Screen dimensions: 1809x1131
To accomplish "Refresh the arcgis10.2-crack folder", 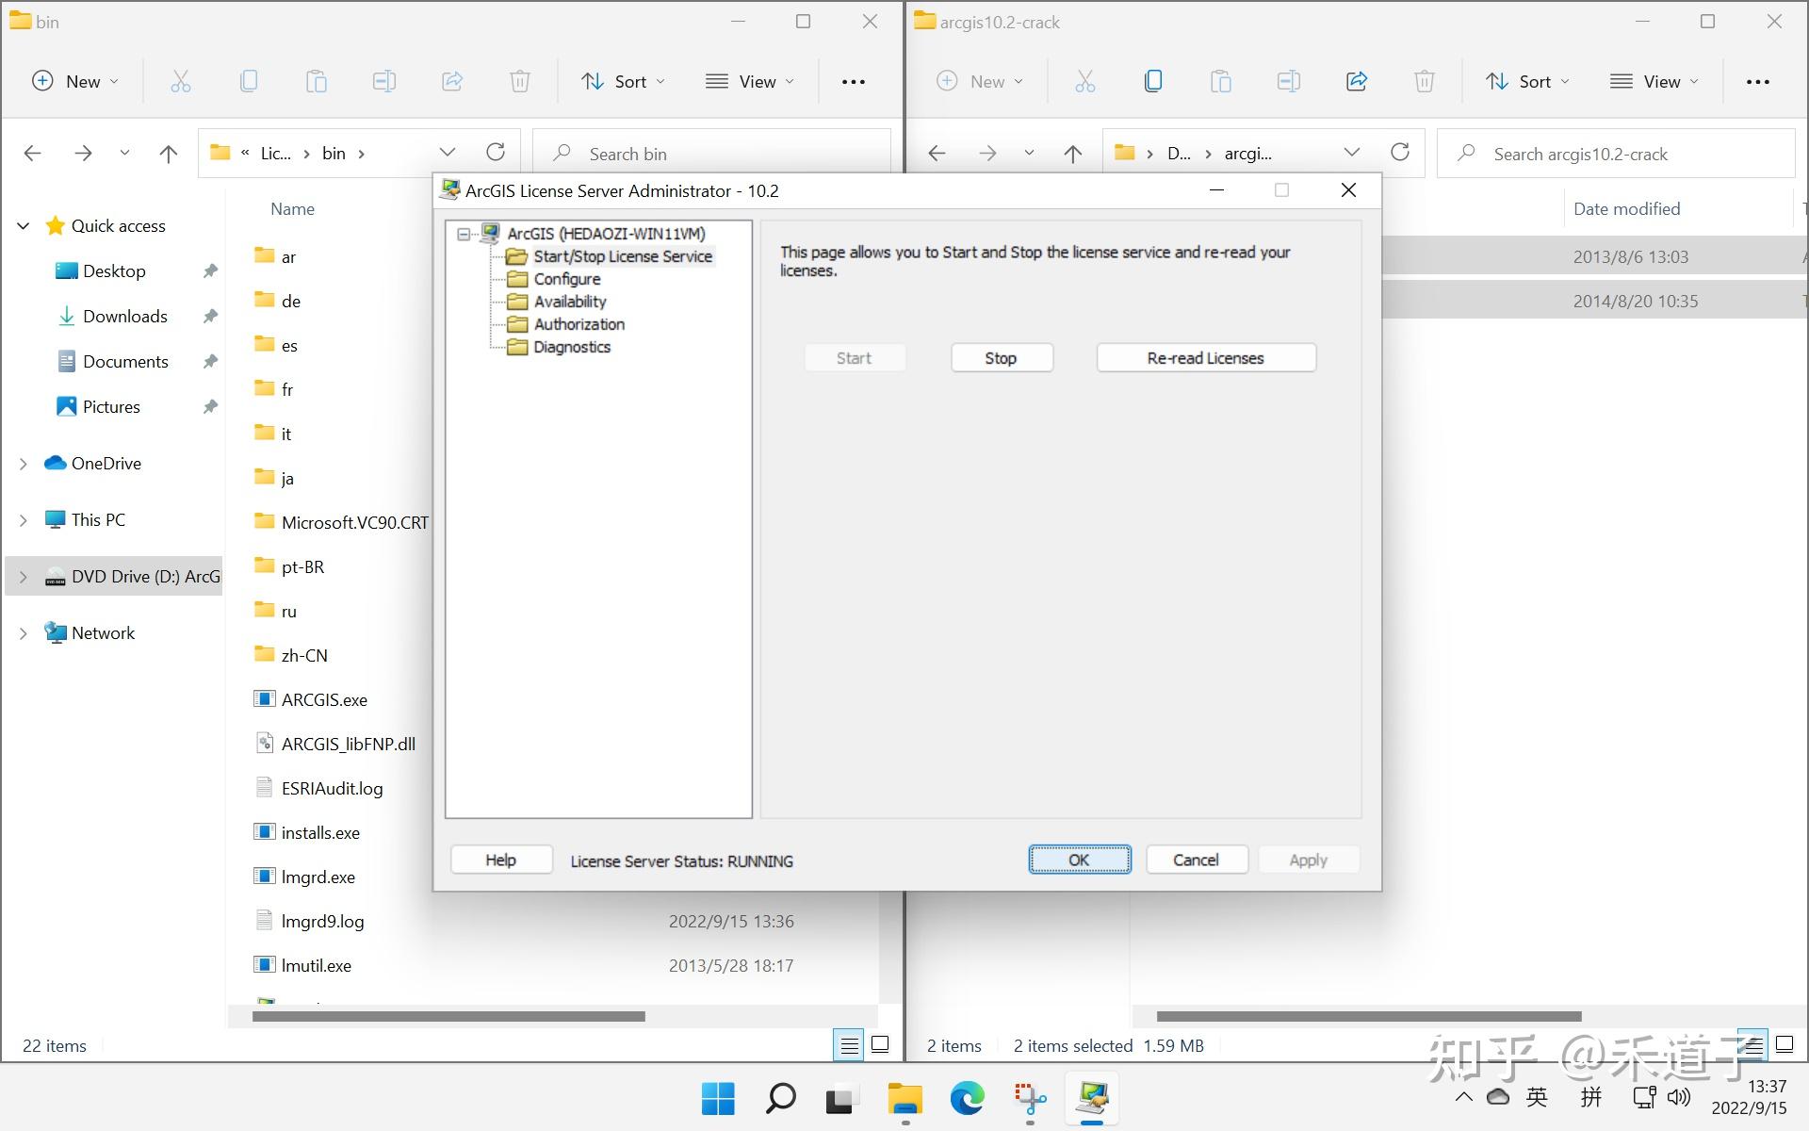I will coord(1400,153).
